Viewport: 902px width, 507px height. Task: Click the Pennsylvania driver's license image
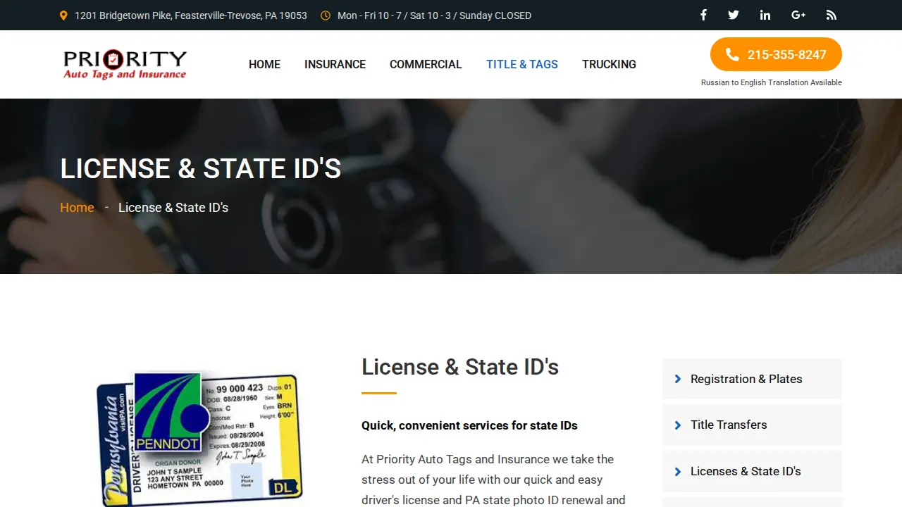[199, 439]
